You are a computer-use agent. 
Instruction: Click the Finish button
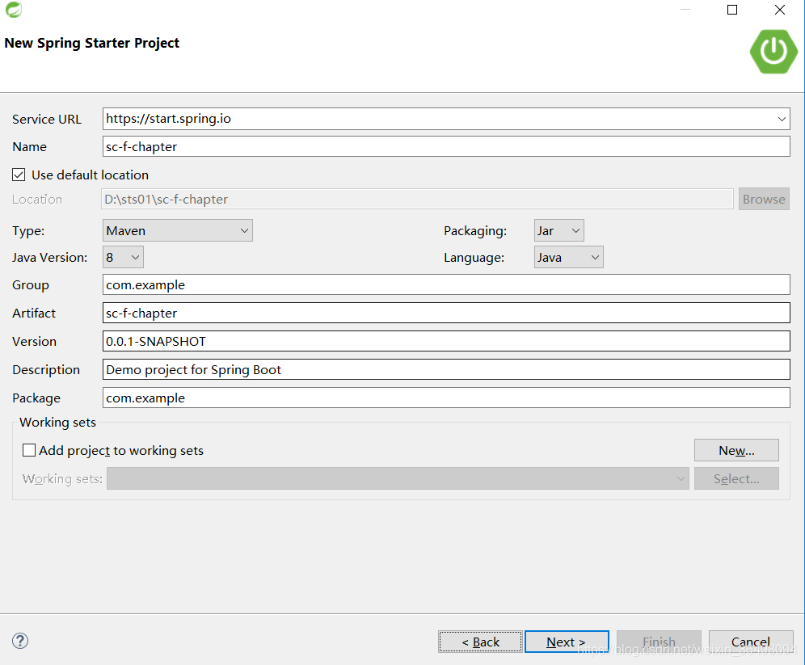pyautogui.click(x=659, y=642)
